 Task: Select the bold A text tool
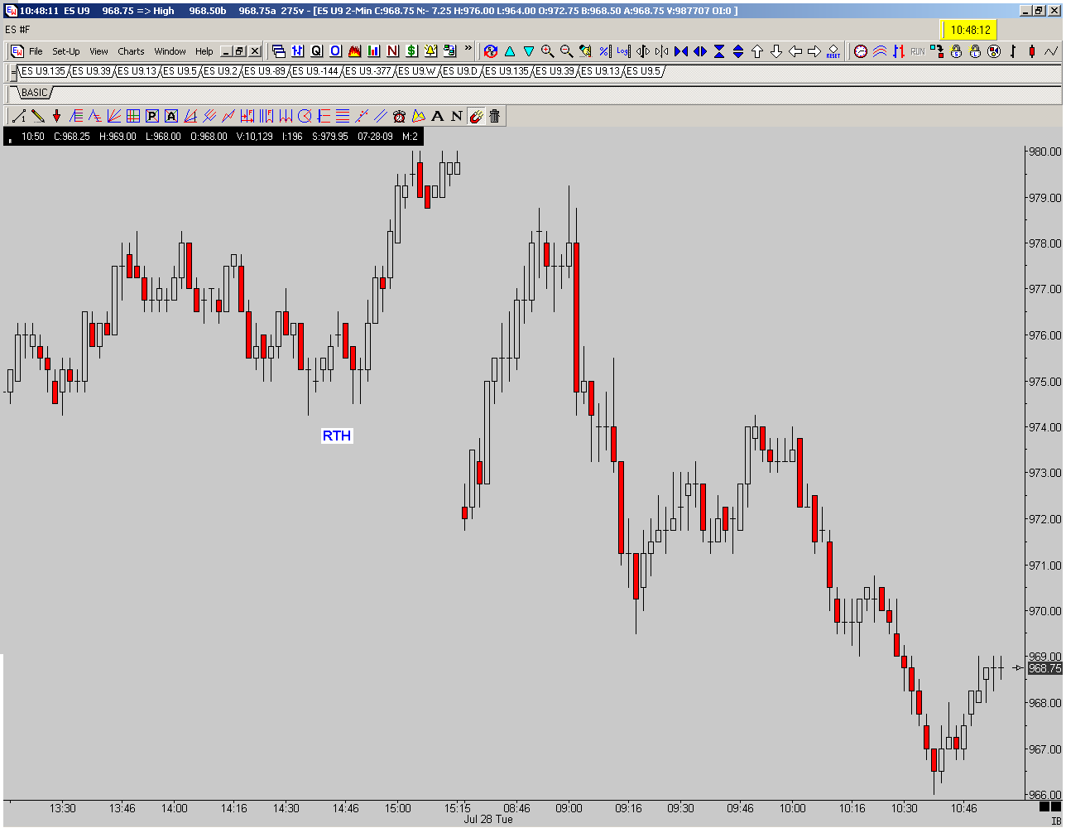click(x=438, y=116)
